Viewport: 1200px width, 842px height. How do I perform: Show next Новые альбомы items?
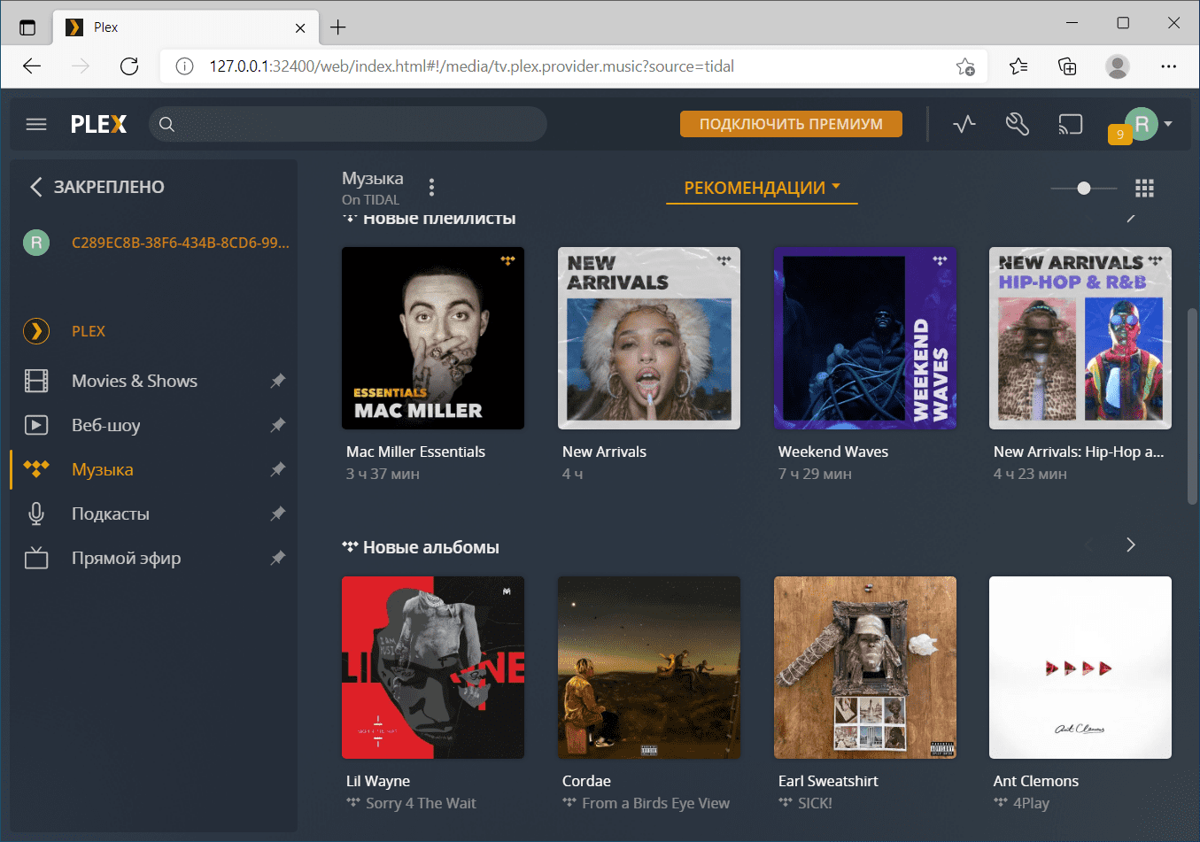[1130, 545]
